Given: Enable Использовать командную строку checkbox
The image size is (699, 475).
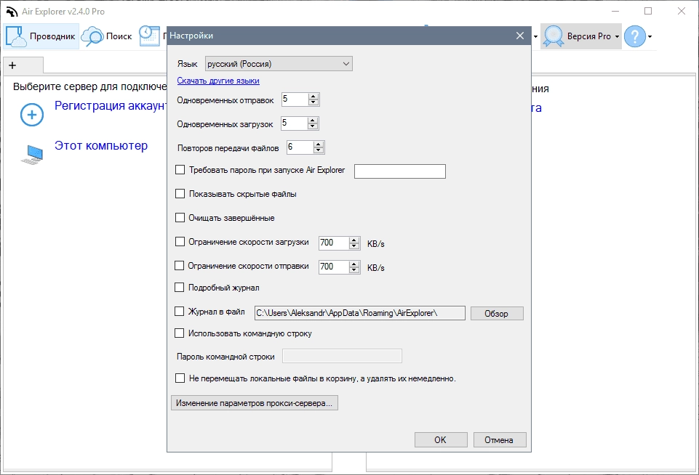Looking at the screenshot, I should (179, 333).
